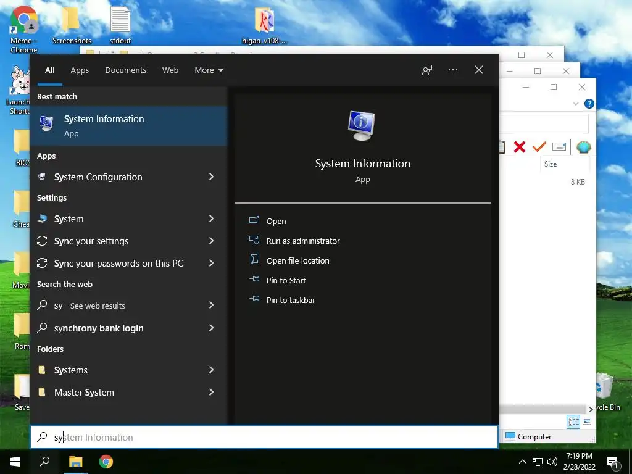Open Meme - Chrome desktop shortcut
The width and height of the screenshot is (632, 474).
point(24,30)
